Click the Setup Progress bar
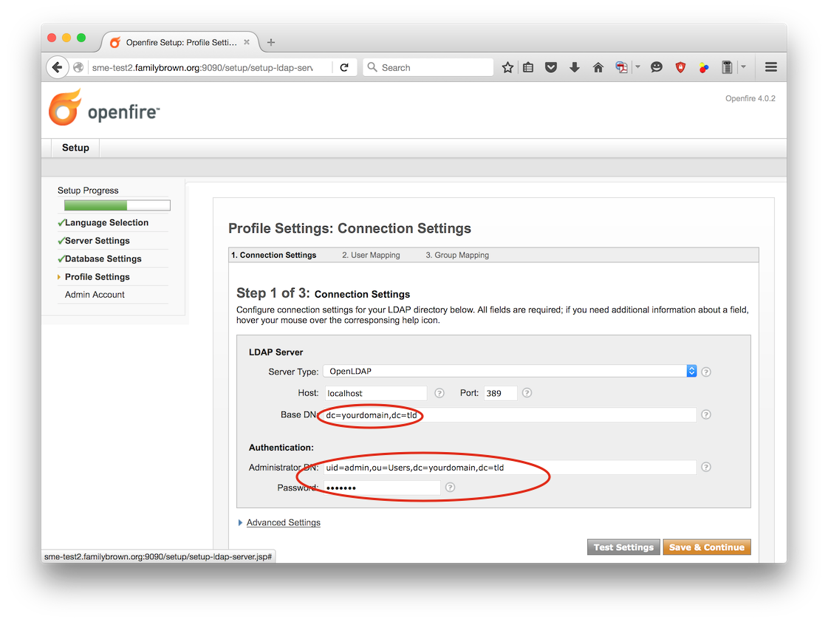Screen dimensions: 828x622 click(117, 205)
